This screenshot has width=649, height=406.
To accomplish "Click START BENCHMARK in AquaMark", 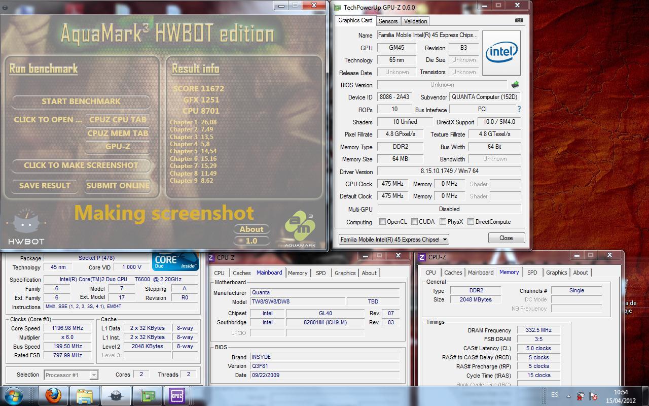I will pos(81,101).
